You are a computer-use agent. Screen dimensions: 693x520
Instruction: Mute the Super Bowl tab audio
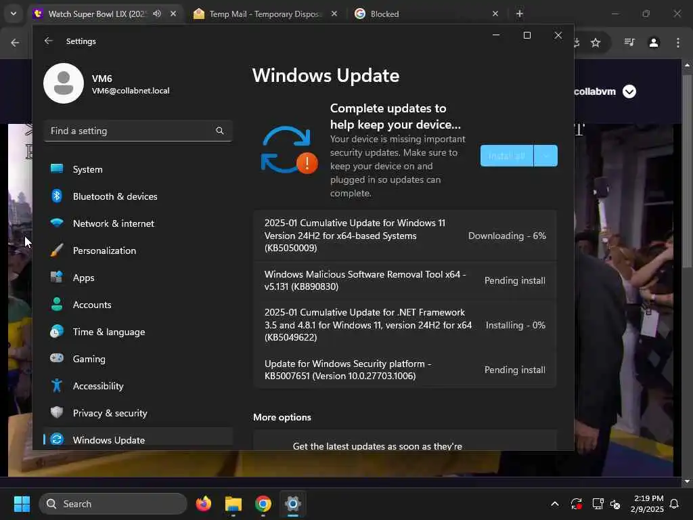156,14
